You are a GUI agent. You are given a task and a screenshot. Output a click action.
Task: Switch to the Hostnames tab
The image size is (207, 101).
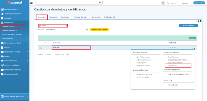point(65,17)
